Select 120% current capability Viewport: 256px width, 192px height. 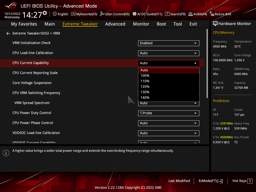click(169, 87)
